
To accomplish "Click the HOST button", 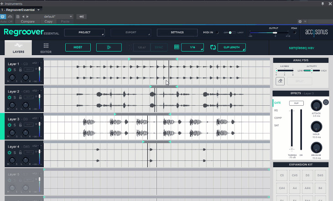I will click(78, 47).
